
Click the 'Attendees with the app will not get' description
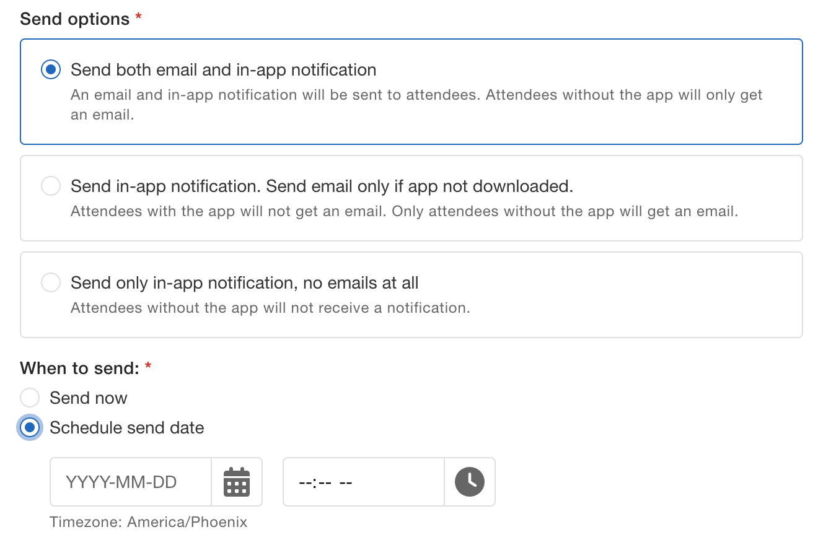(404, 211)
